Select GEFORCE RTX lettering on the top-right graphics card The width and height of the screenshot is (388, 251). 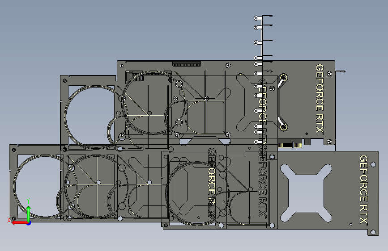coord(320,98)
